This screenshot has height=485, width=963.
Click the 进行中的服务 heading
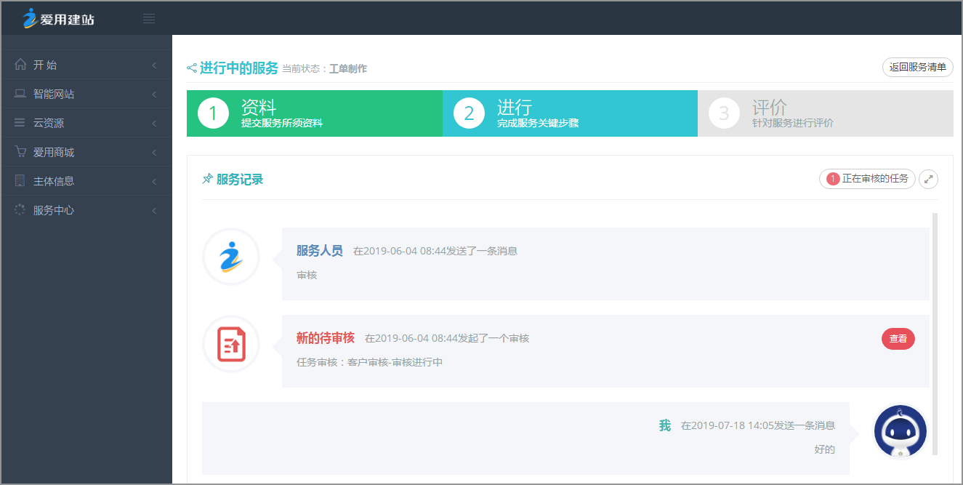tap(239, 68)
